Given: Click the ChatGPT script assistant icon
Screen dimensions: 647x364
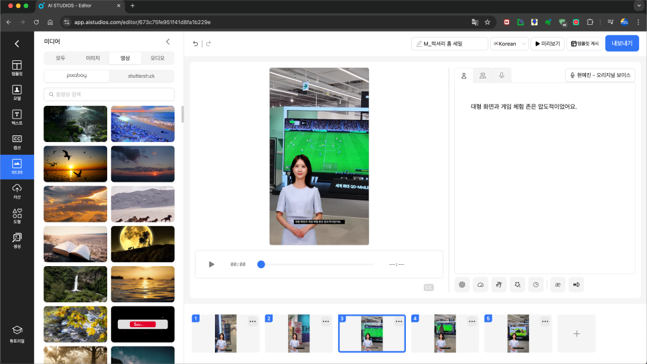Looking at the screenshot, I should coord(462,285).
